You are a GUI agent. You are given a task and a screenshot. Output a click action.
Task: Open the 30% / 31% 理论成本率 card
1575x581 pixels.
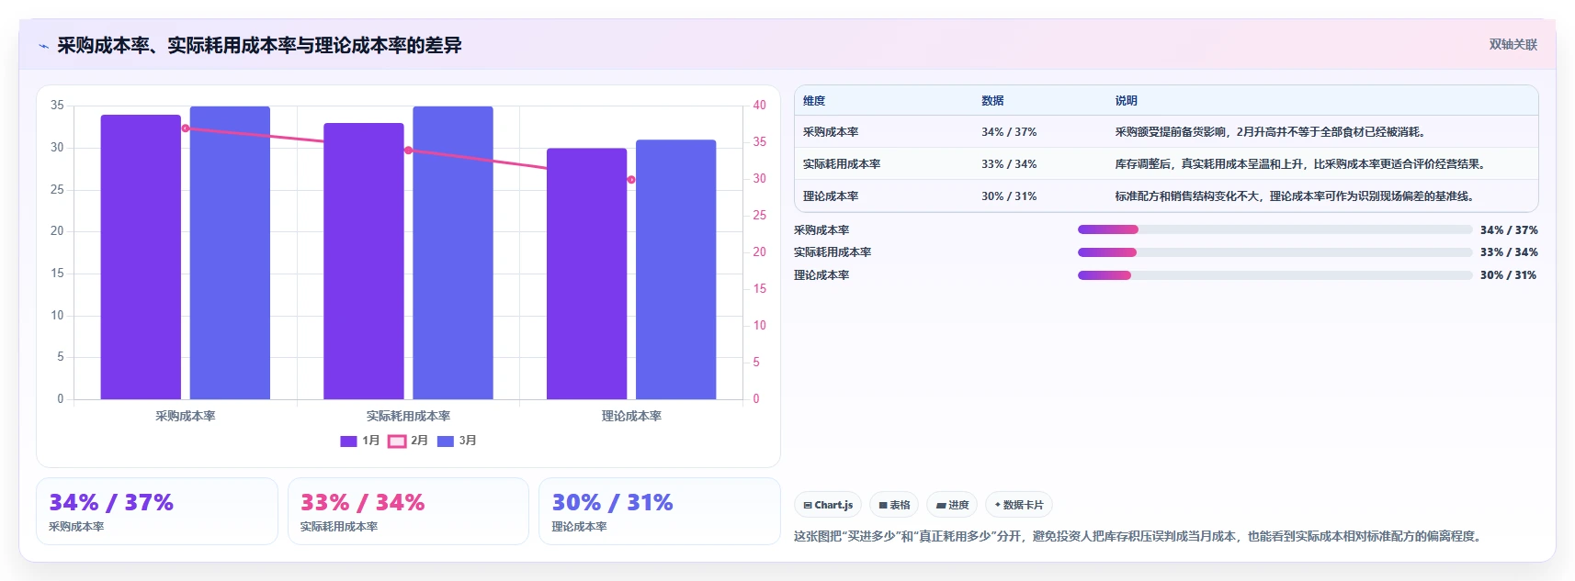pos(660,511)
